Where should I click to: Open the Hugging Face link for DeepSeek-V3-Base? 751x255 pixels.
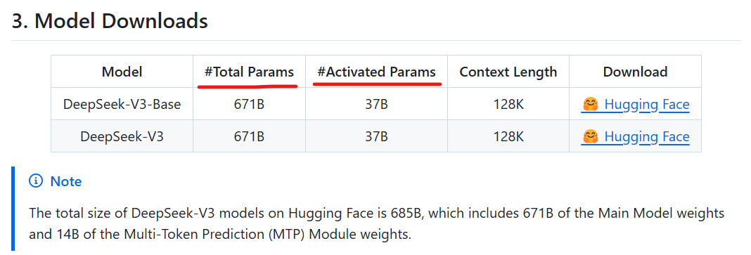tap(635, 104)
